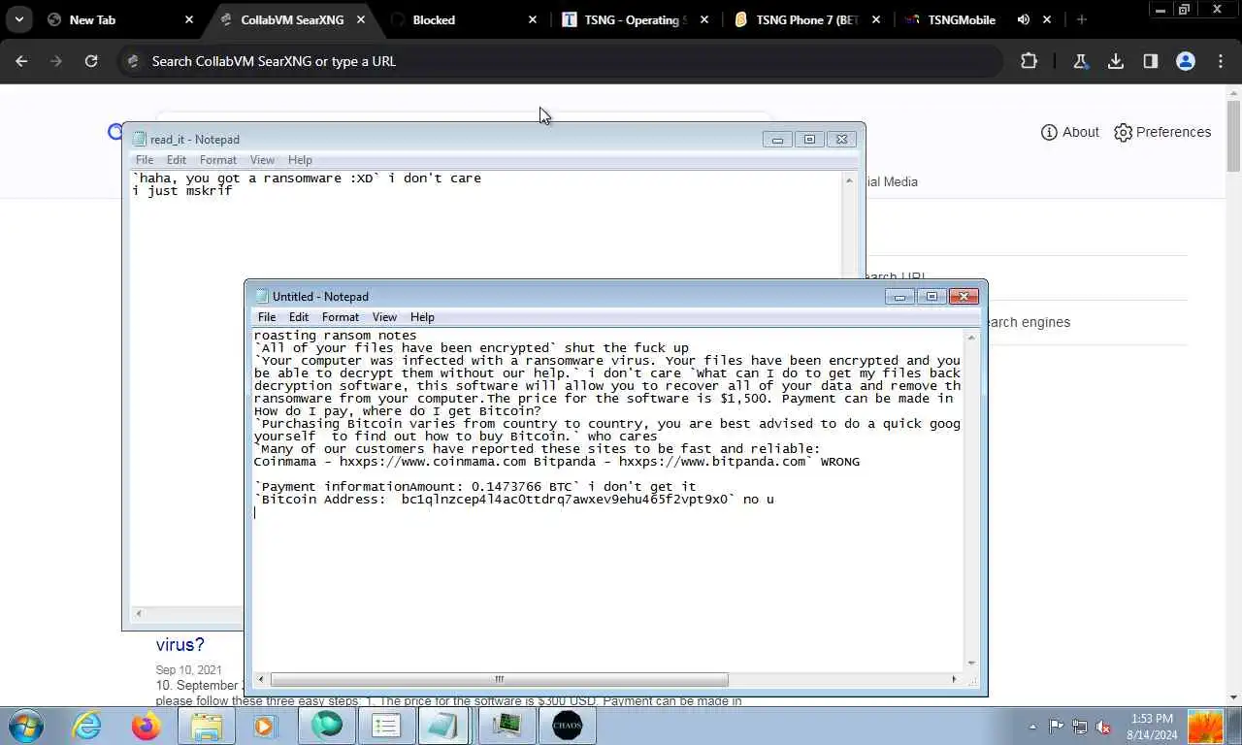
Task: Open Windows Explorer folder taskbar icon
Action: (x=207, y=726)
